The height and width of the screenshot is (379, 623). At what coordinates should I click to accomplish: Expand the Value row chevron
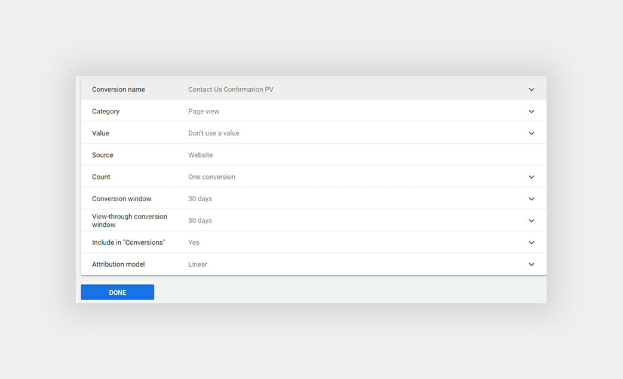click(531, 133)
